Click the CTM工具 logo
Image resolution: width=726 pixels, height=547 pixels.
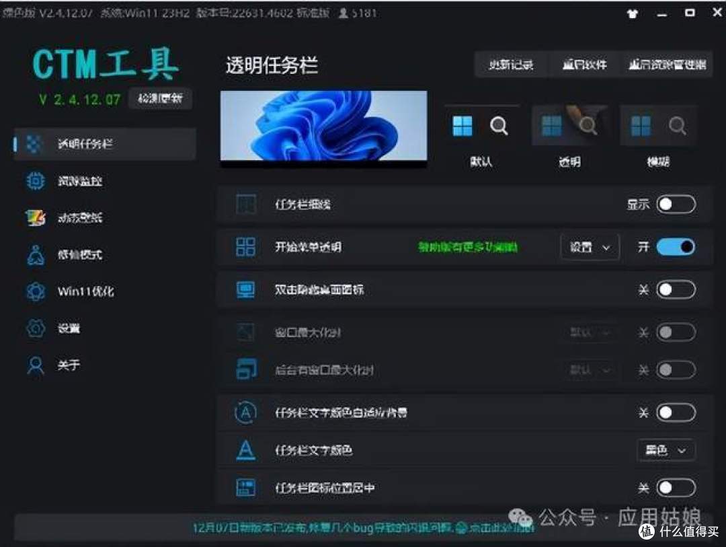coord(106,63)
